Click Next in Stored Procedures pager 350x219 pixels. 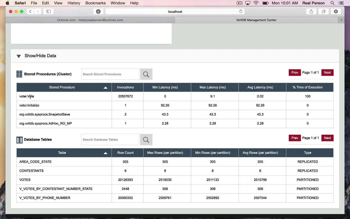(x=328, y=73)
